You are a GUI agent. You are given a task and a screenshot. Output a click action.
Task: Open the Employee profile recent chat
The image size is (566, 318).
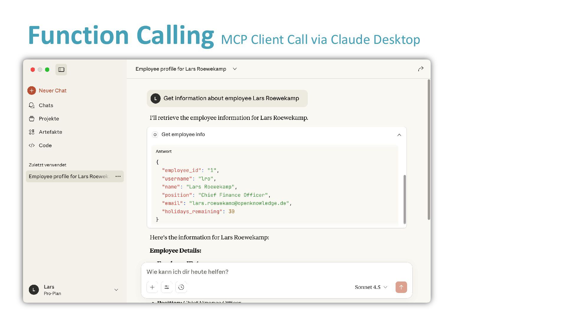click(x=69, y=176)
